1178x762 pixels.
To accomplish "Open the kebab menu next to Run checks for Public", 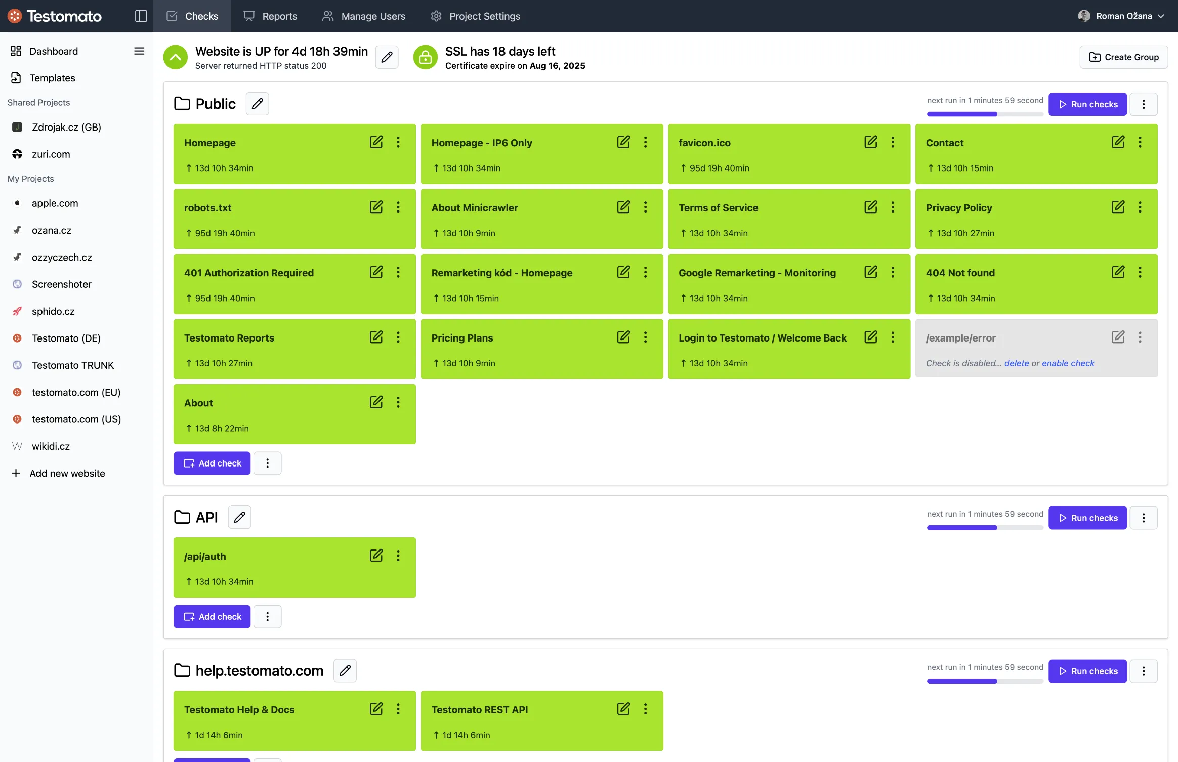I will click(x=1145, y=104).
